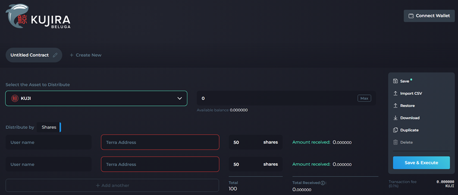This screenshot has height=195, width=458.
Task: Open the Create New contract tab
Action: [x=86, y=55]
